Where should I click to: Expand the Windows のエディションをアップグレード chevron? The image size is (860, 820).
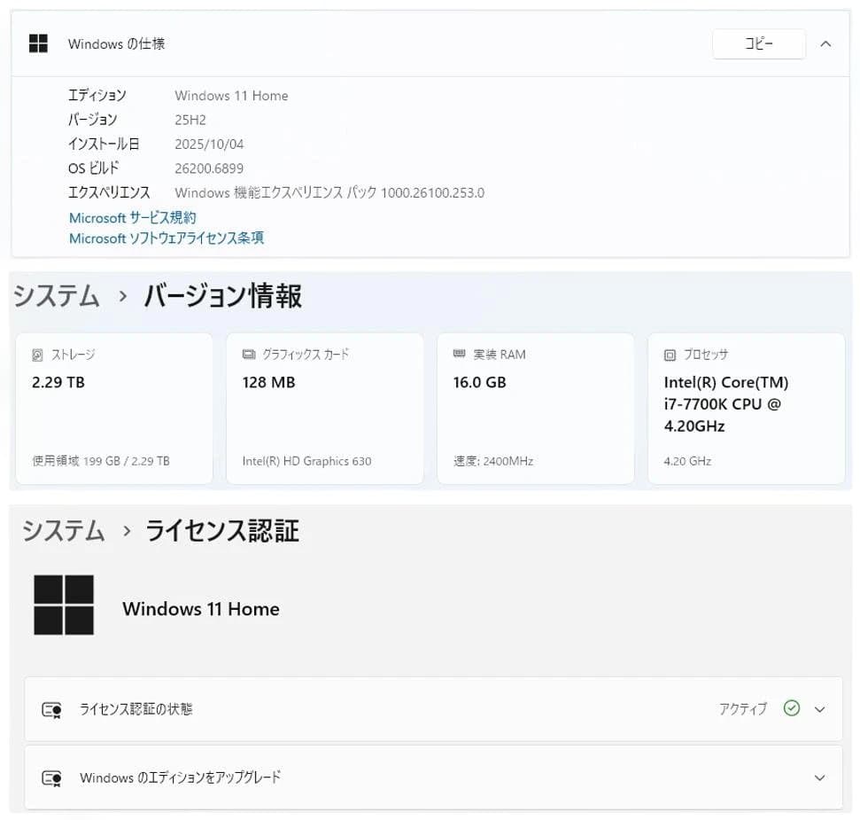[819, 777]
